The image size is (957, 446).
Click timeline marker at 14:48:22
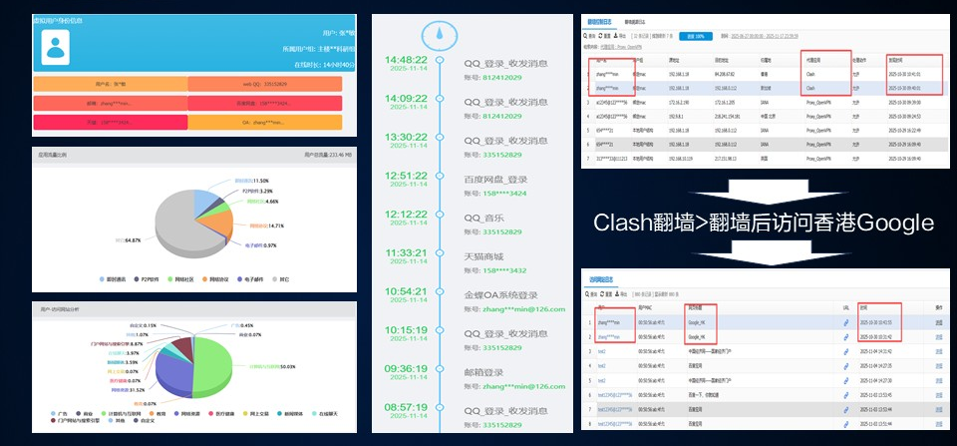coord(439,60)
